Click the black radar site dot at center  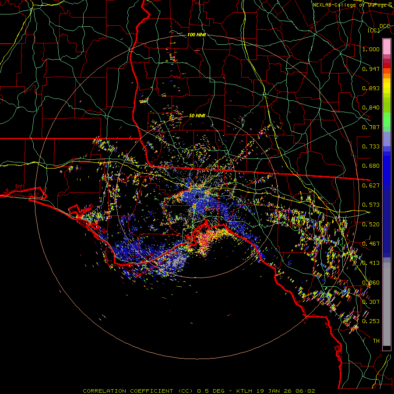(197, 197)
